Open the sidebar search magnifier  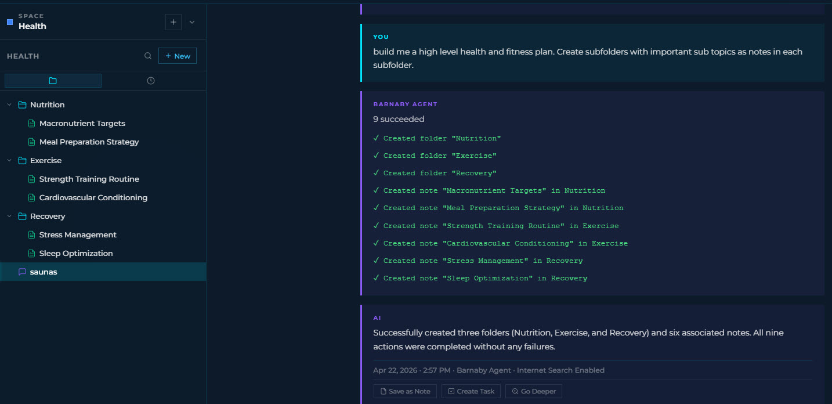(149, 56)
